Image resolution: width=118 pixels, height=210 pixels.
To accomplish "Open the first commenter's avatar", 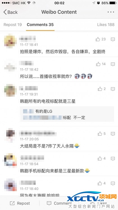I will tap(10, 41).
